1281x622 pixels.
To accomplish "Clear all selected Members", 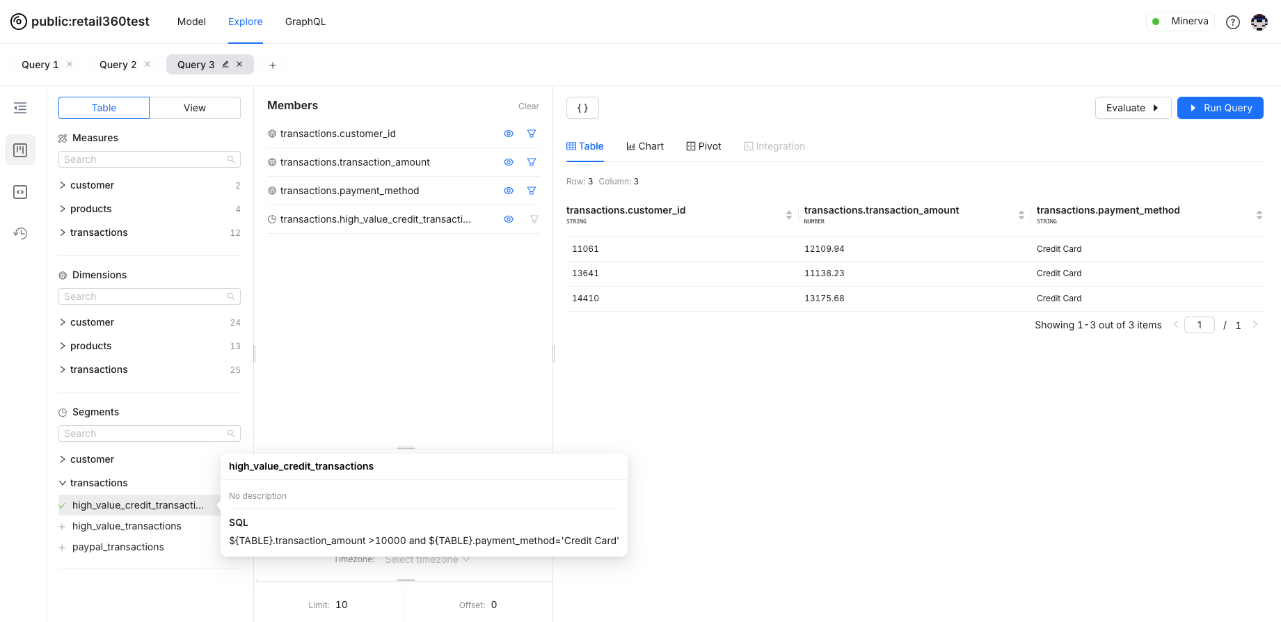I will [x=529, y=106].
